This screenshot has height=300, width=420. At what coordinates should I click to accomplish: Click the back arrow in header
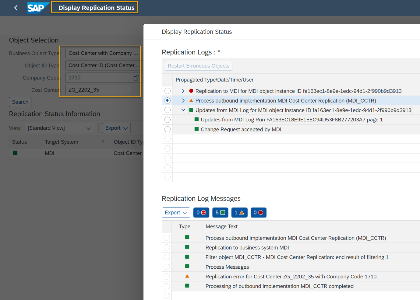pyautogui.click(x=16, y=8)
